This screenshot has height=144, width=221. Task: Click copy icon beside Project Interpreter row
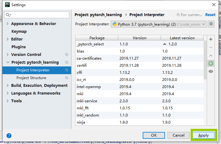pos(67,70)
